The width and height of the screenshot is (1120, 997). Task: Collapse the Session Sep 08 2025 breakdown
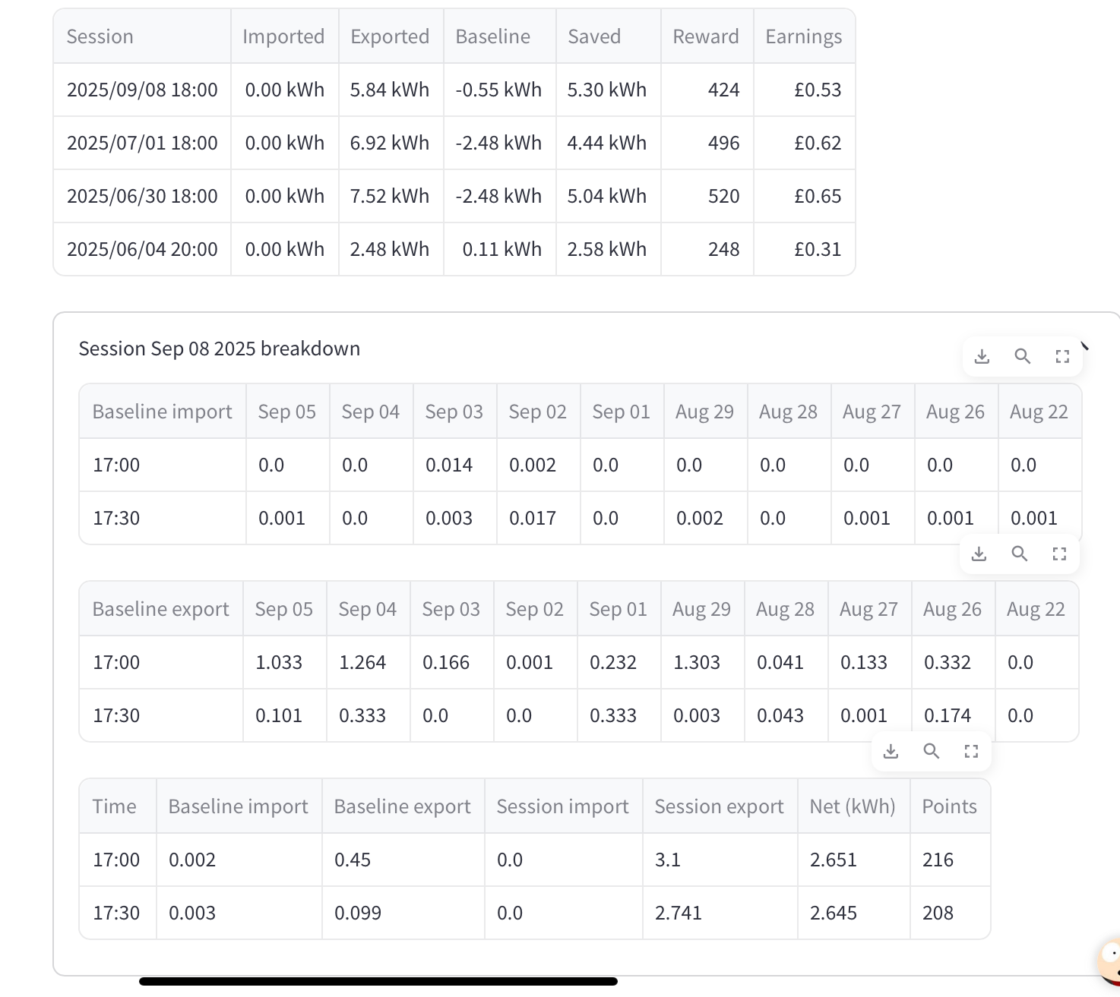[x=1085, y=346]
